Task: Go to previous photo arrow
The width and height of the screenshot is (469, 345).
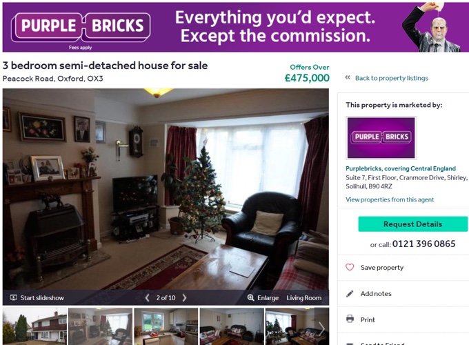Action: click(147, 297)
